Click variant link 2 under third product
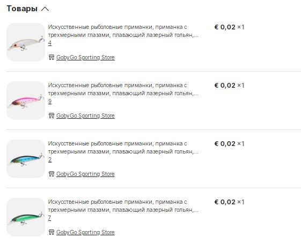Image resolution: width=301 pixels, height=246 pixels. [x=50, y=159]
